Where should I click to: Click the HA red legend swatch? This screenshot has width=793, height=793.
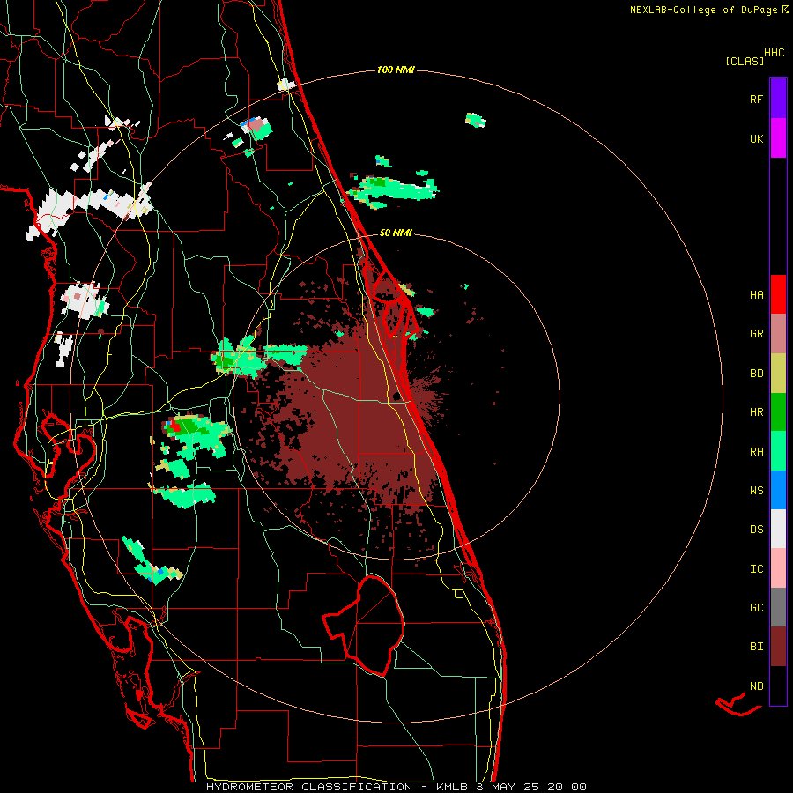pyautogui.click(x=778, y=294)
